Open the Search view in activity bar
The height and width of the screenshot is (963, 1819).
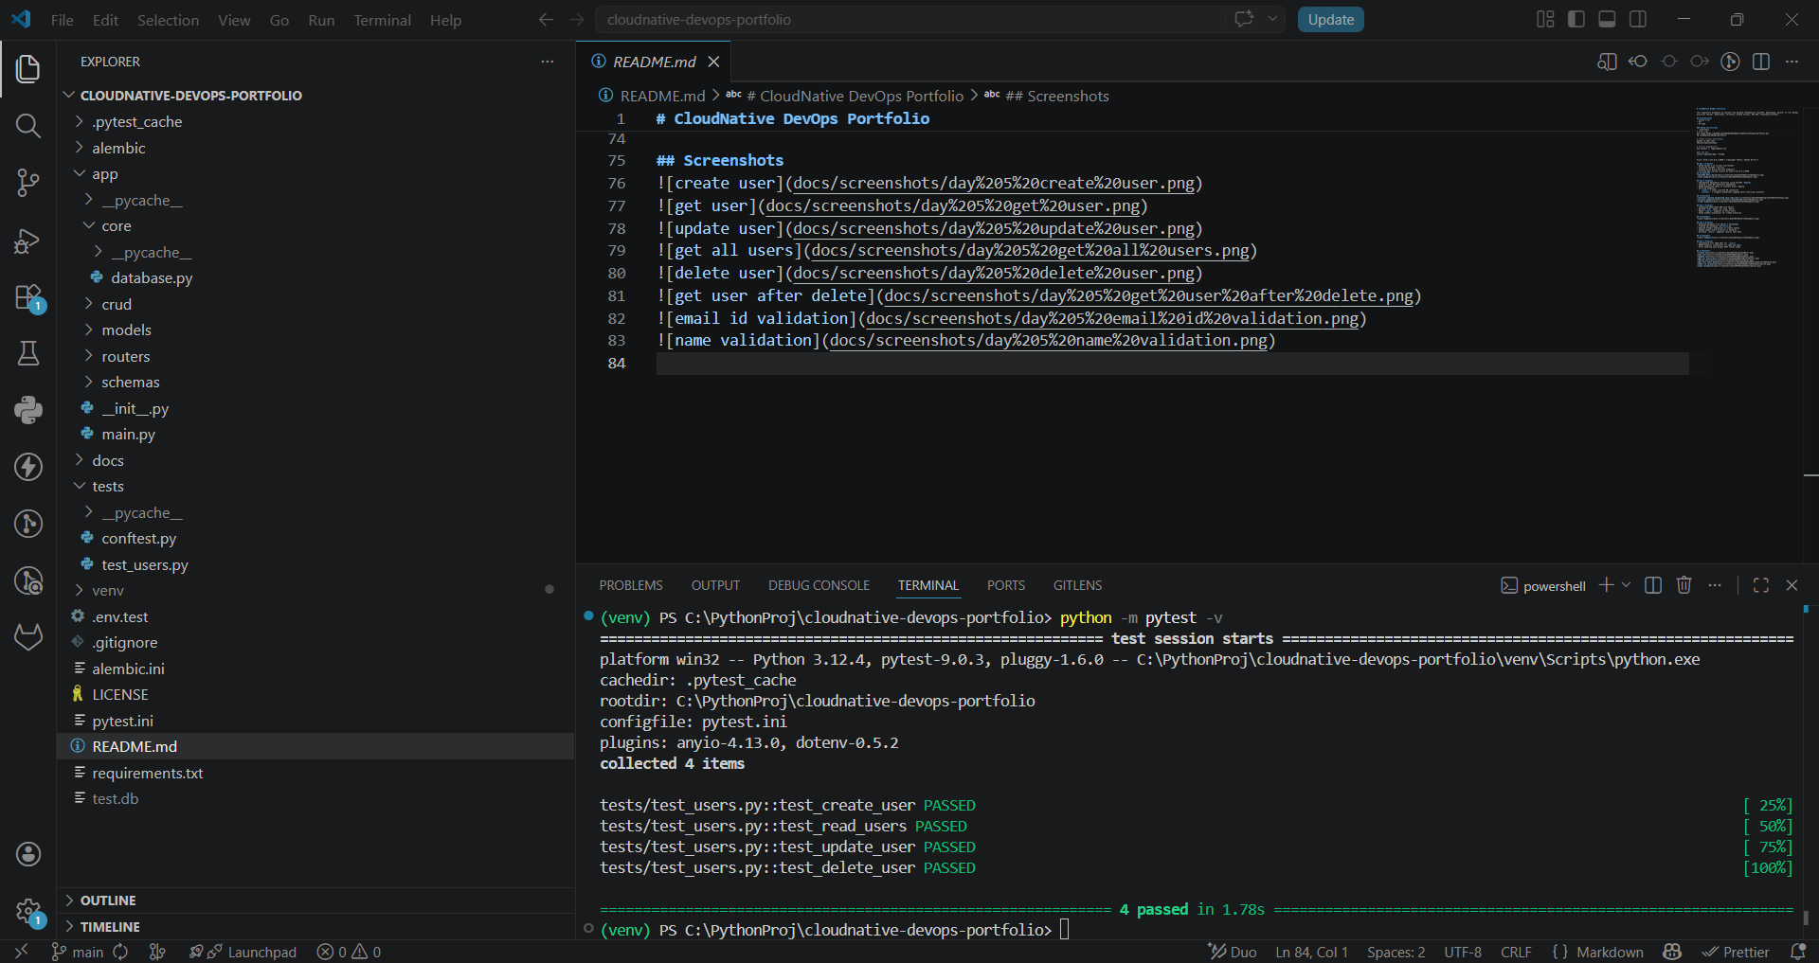(x=28, y=126)
